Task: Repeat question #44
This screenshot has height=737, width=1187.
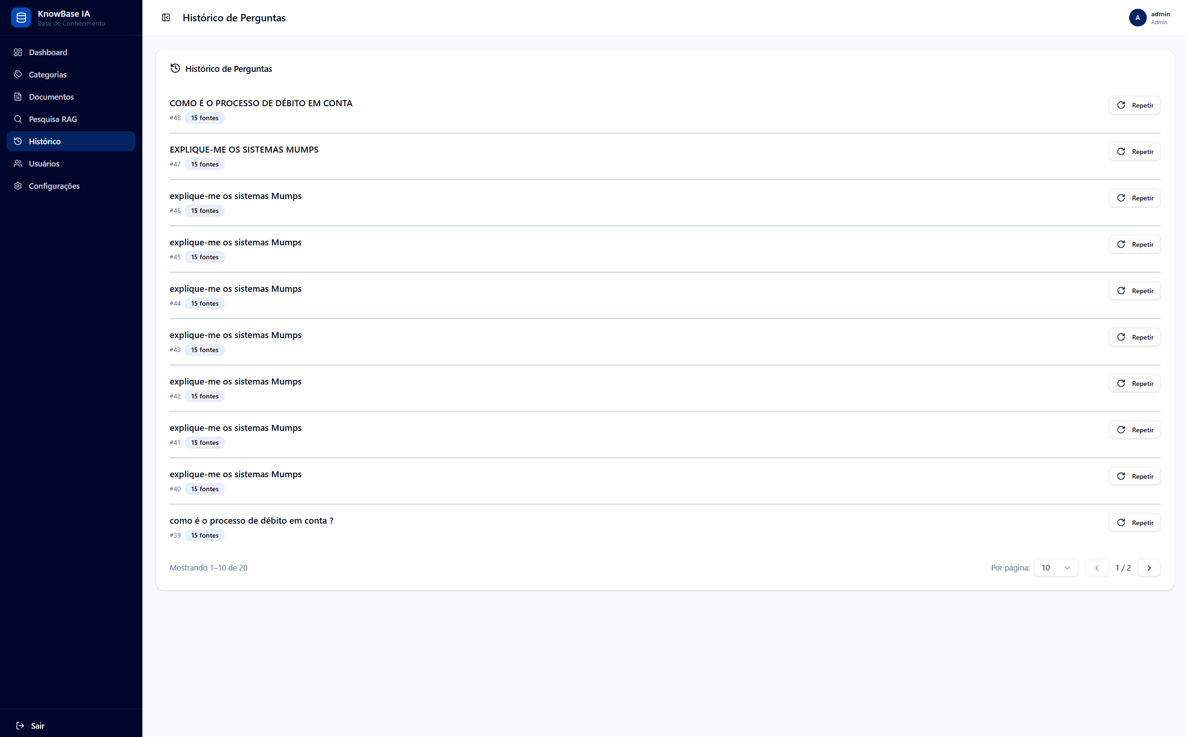Action: [1135, 290]
